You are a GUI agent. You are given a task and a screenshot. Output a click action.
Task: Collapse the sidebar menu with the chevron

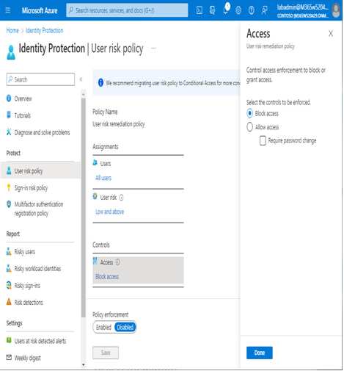tap(81, 79)
